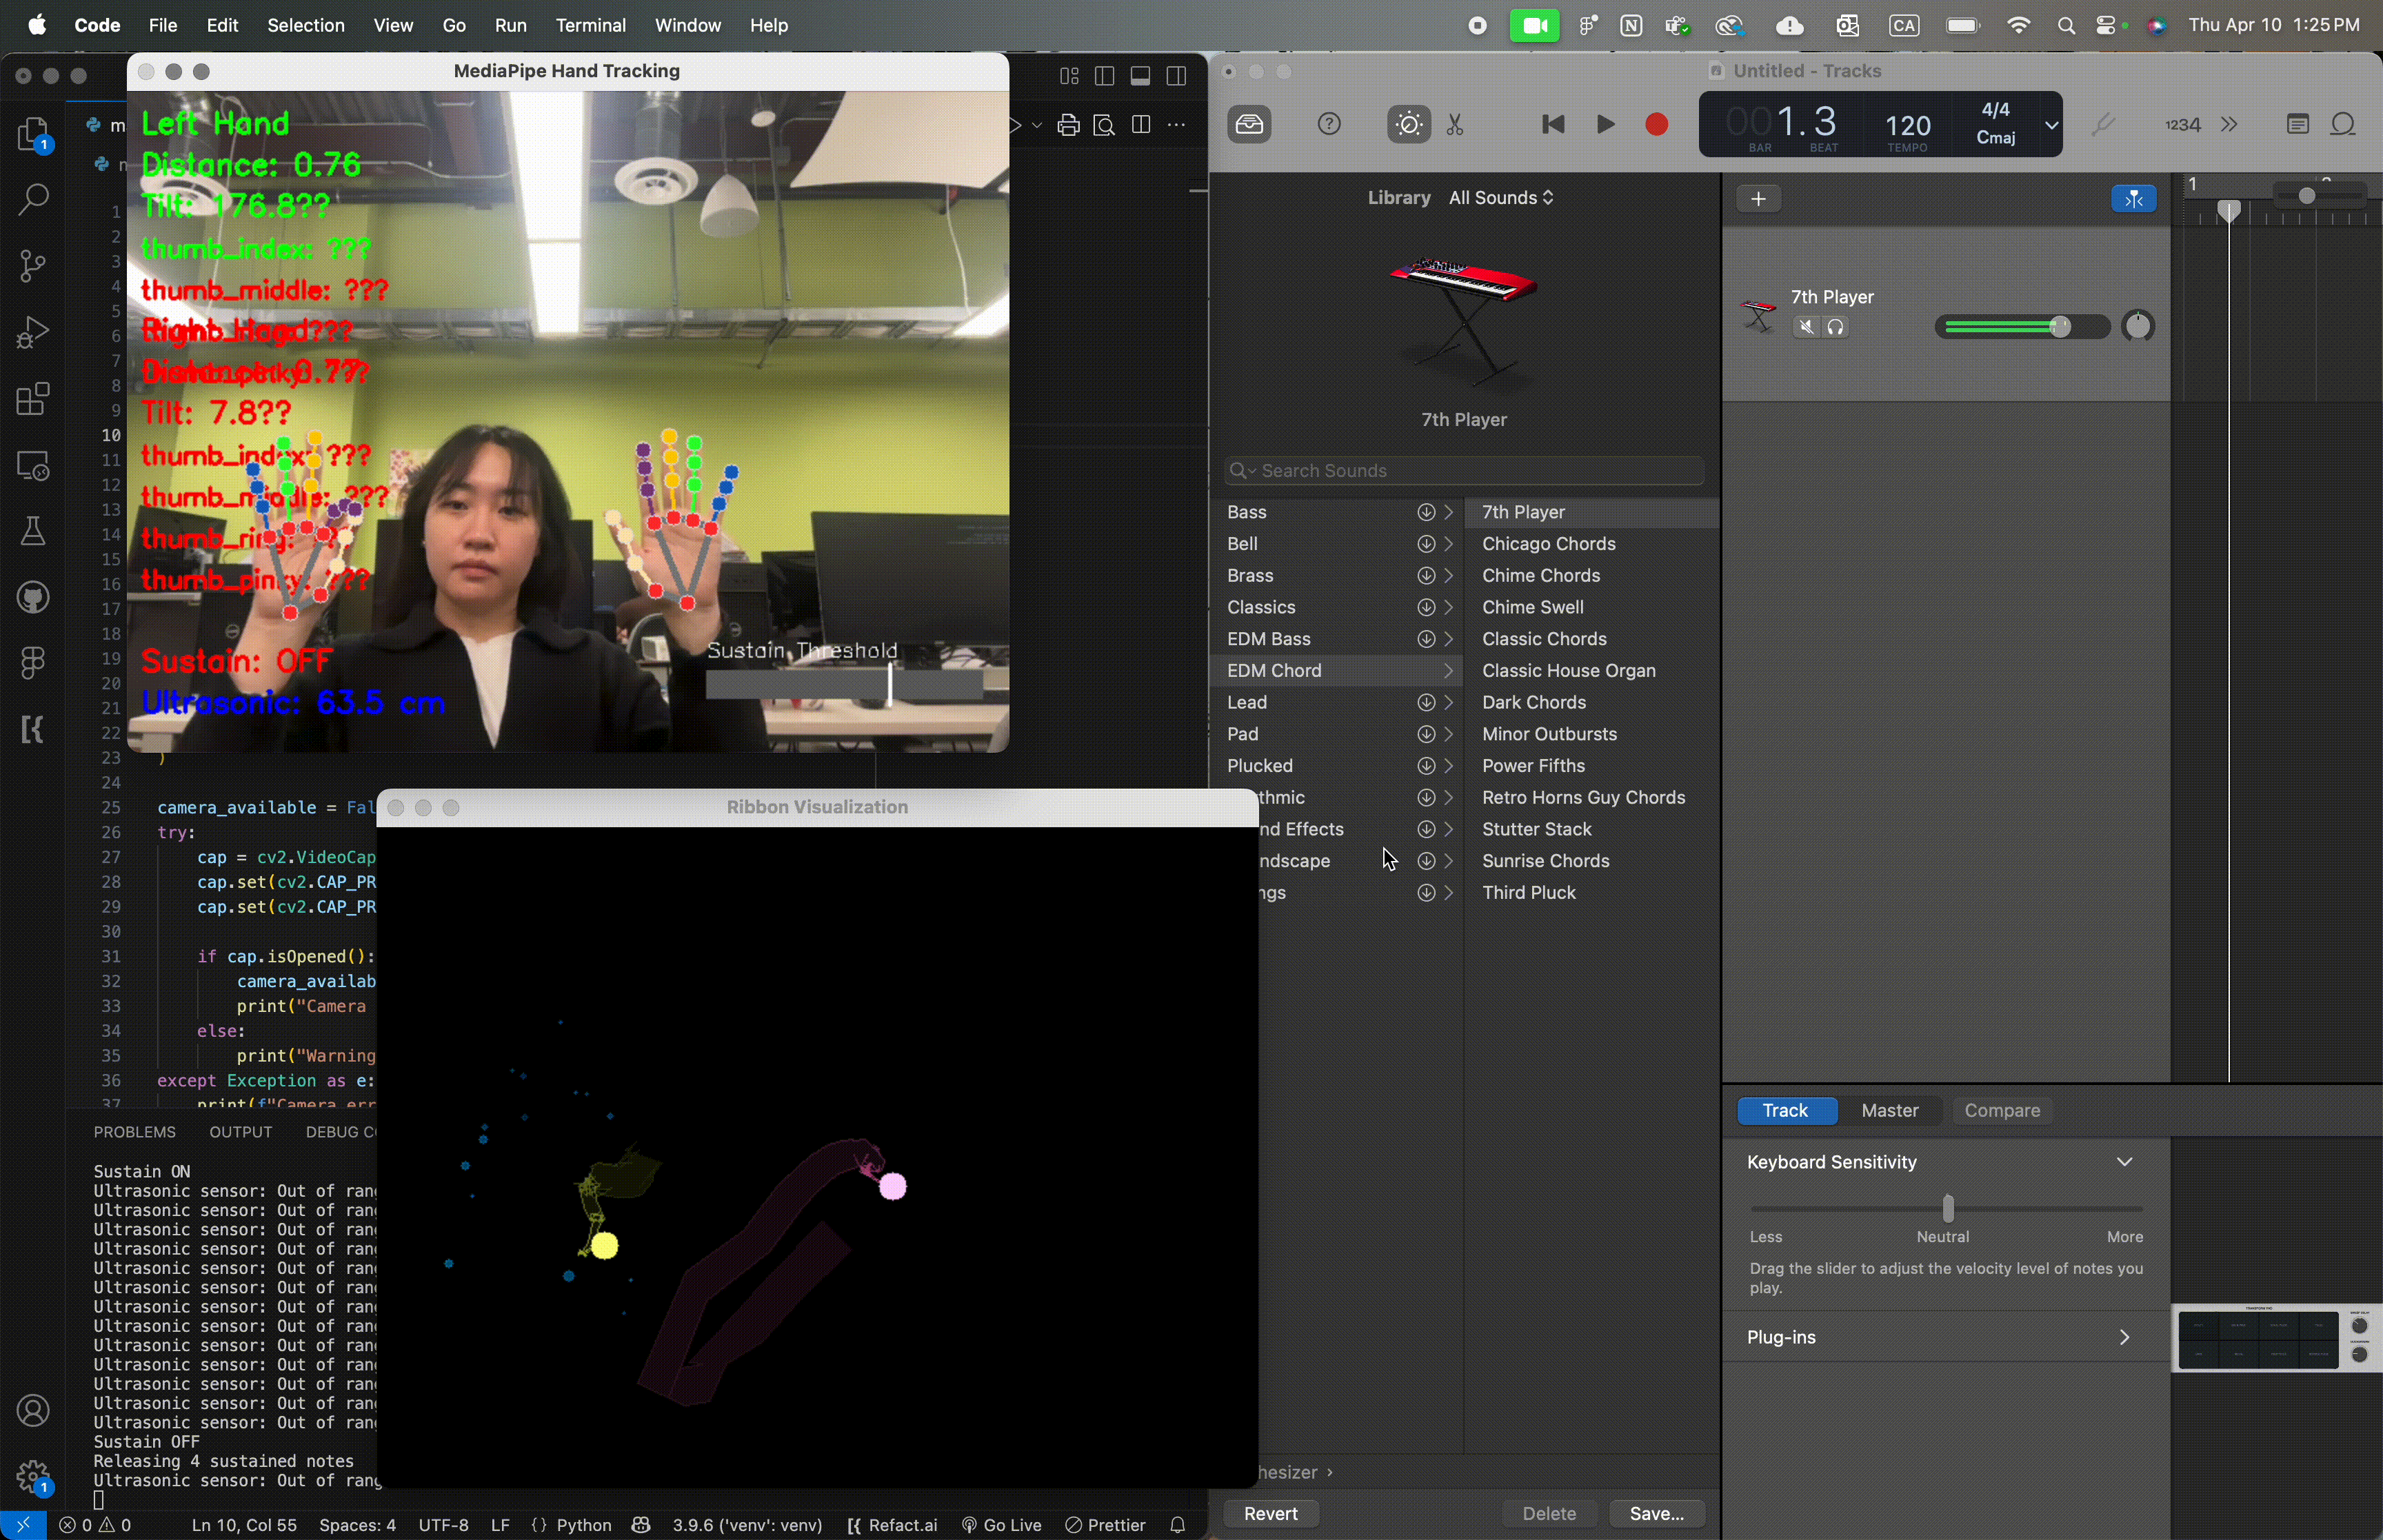The height and width of the screenshot is (1540, 2383).
Task: Open Source Control in VS Code activity bar
Action: point(33,265)
